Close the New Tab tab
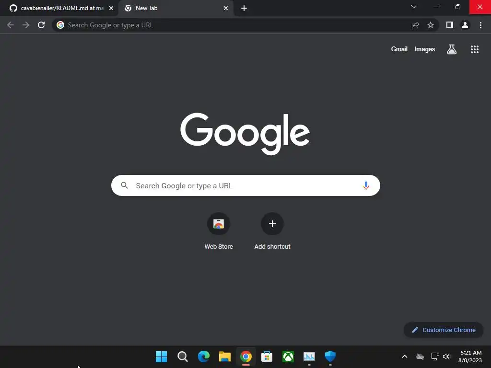This screenshot has height=368, width=491. (x=226, y=8)
